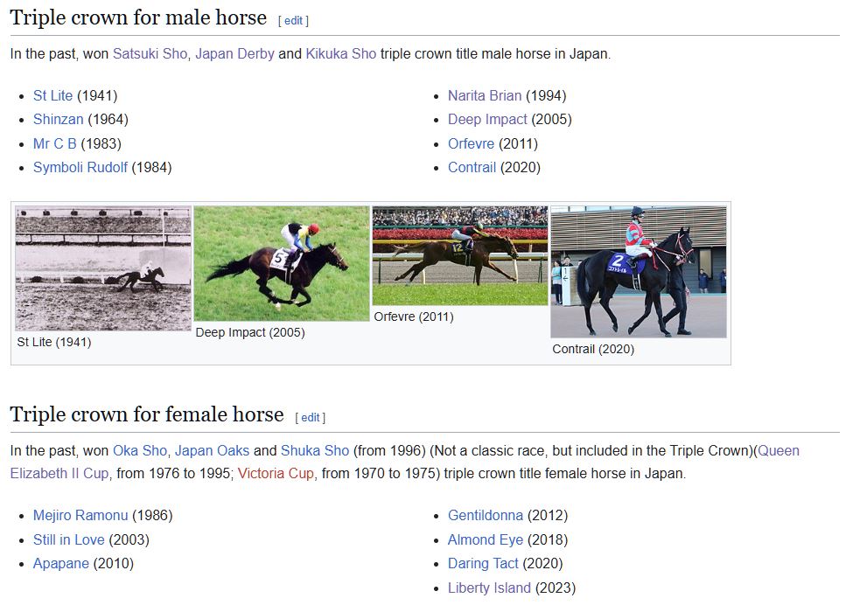
Task: Open the Oka Sho link
Action: point(140,450)
